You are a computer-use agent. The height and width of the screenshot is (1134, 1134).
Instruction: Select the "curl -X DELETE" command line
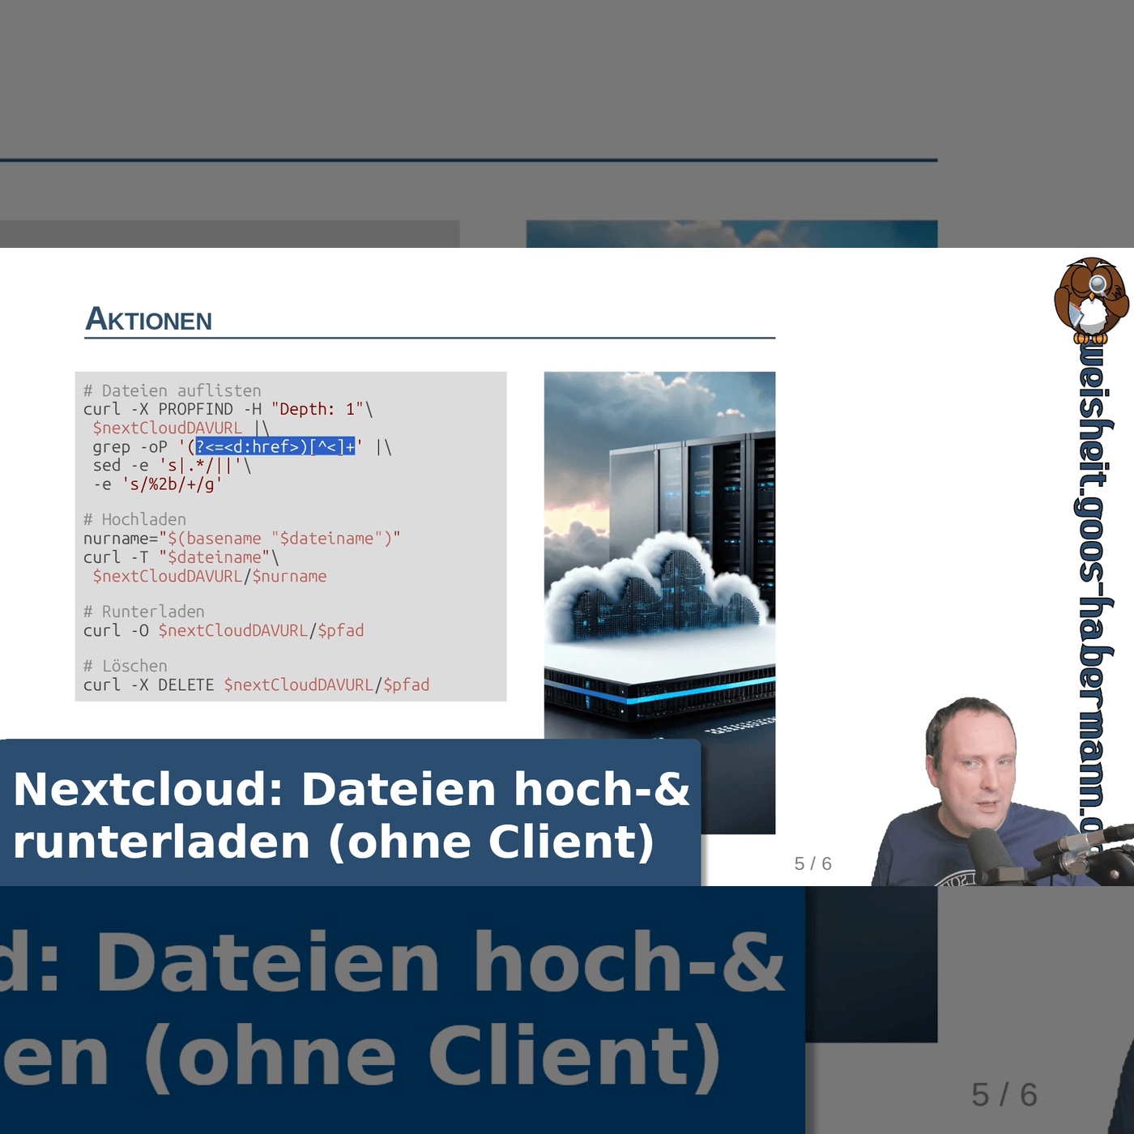(x=257, y=684)
